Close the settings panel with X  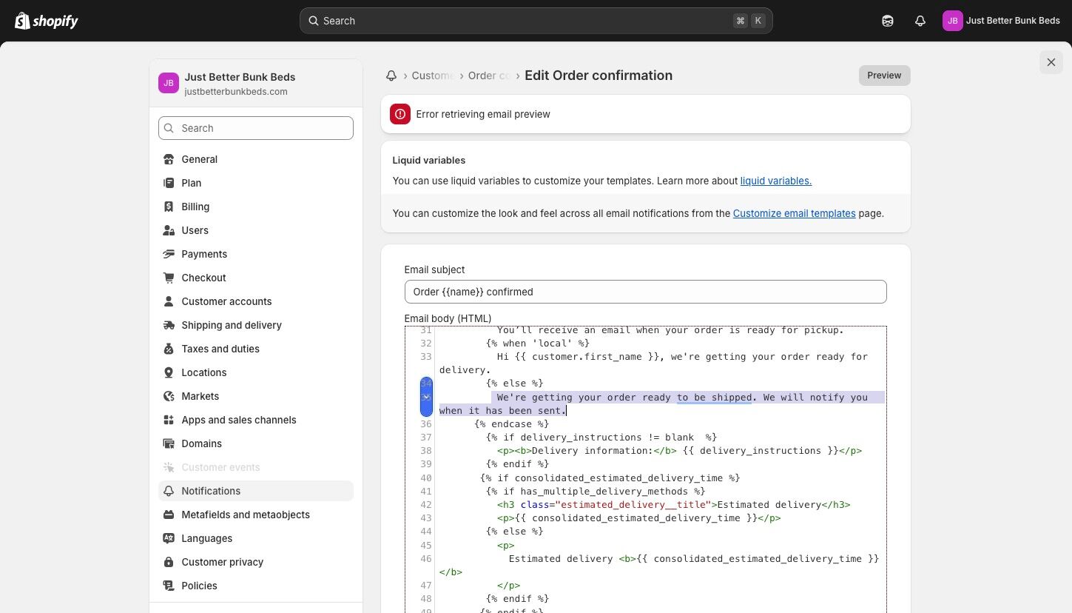tap(1051, 62)
